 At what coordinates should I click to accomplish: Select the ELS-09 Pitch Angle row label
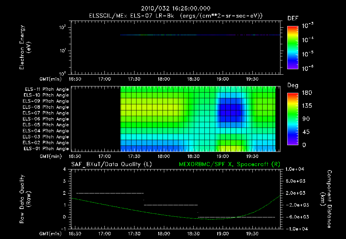46,101
